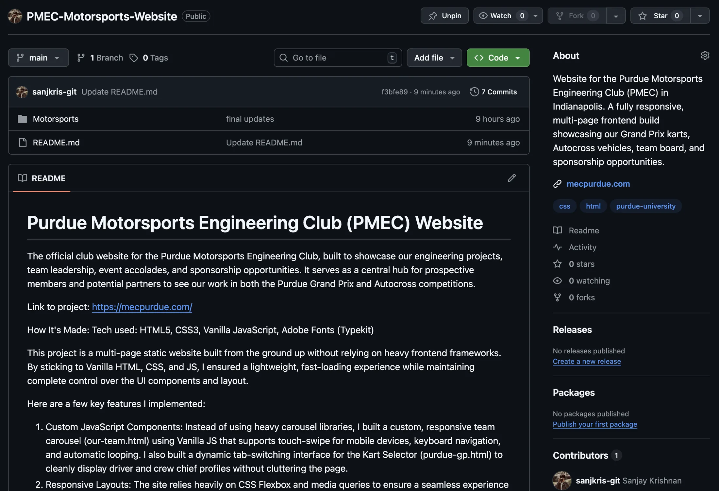Open Update README.md message in the README.md row

coord(264,143)
